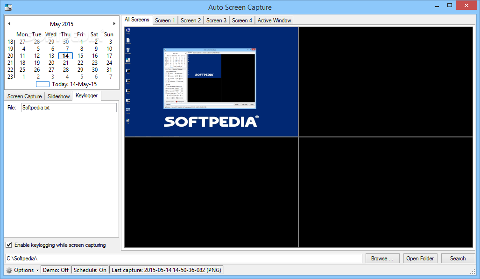Click the Open Folder button

420,258
